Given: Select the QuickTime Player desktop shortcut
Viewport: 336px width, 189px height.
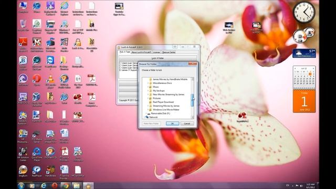Looking at the screenshot, I should (x=37, y=154).
